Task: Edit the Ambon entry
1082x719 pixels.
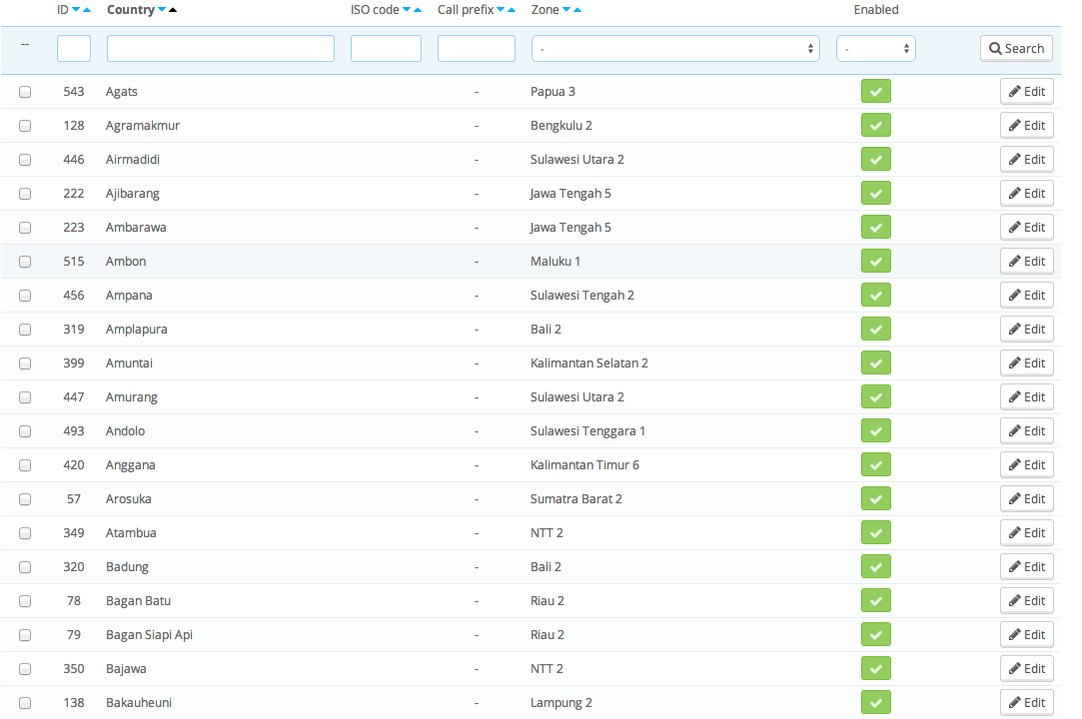Action: tap(1027, 261)
